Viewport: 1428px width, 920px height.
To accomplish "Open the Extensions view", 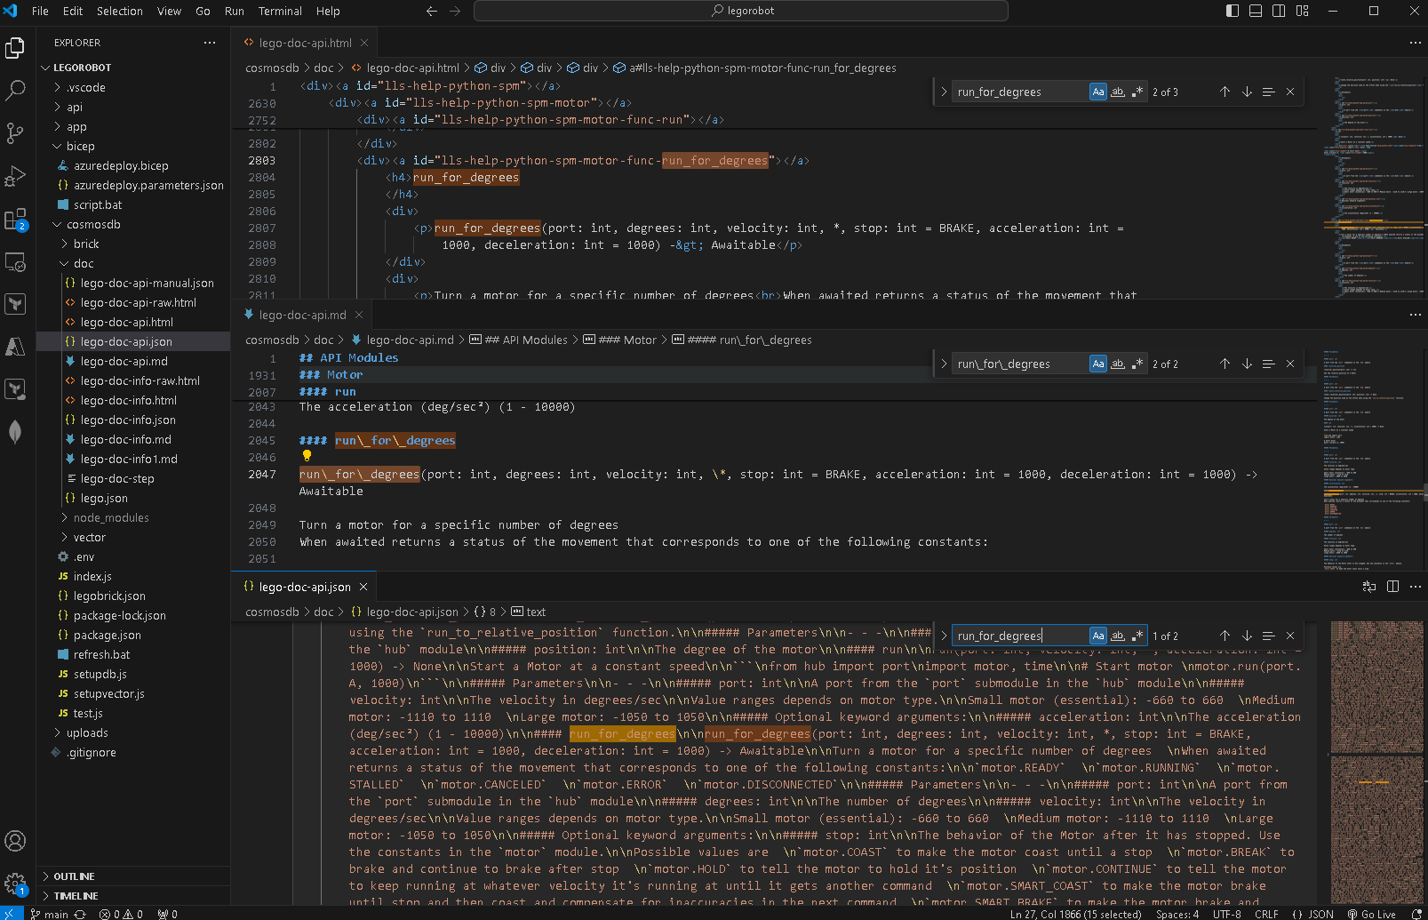I will (15, 219).
